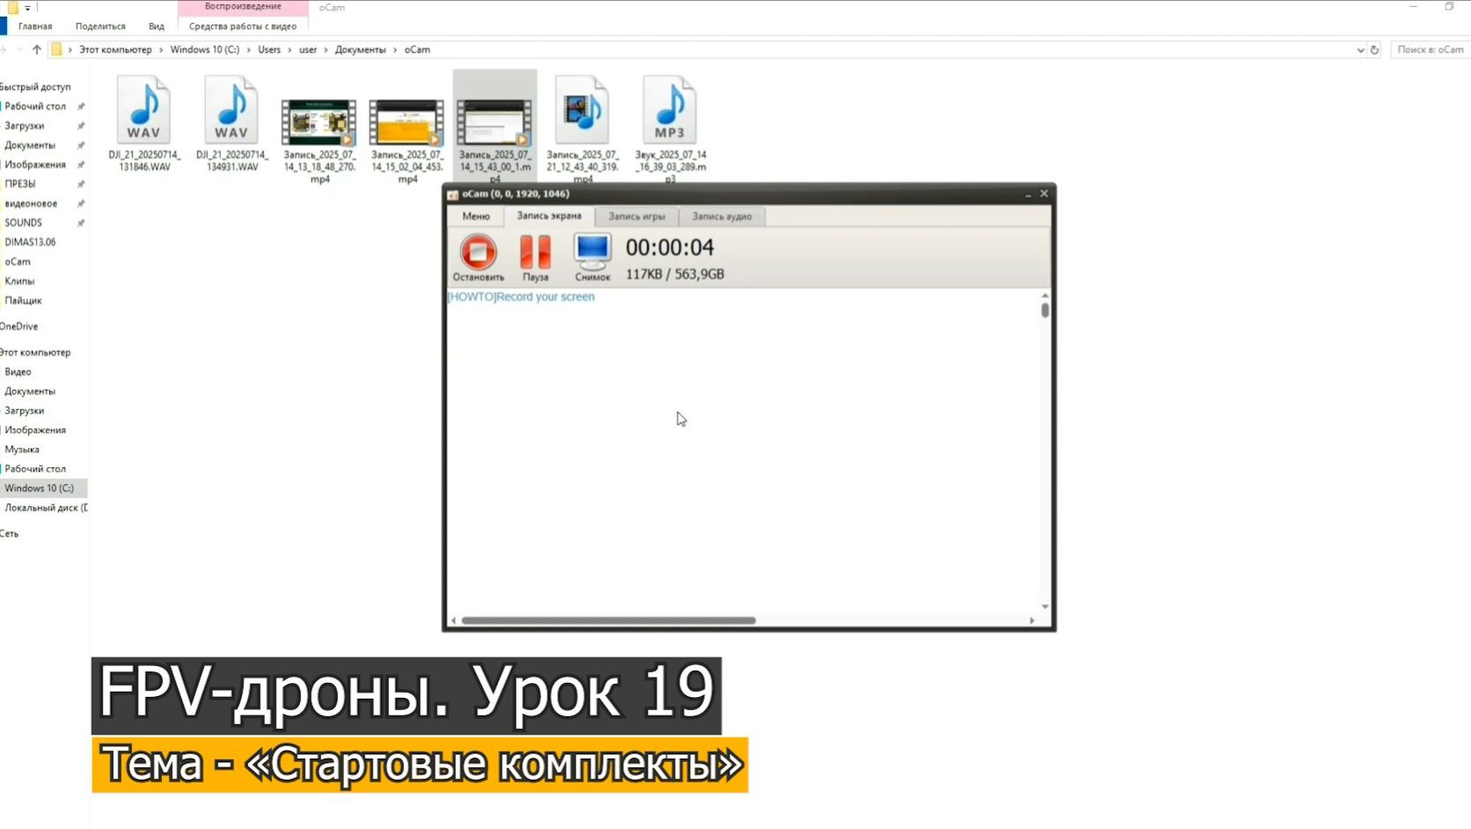1471x829 pixels.
Task: Switch to the Запись игры tab in oCam
Action: coord(635,216)
